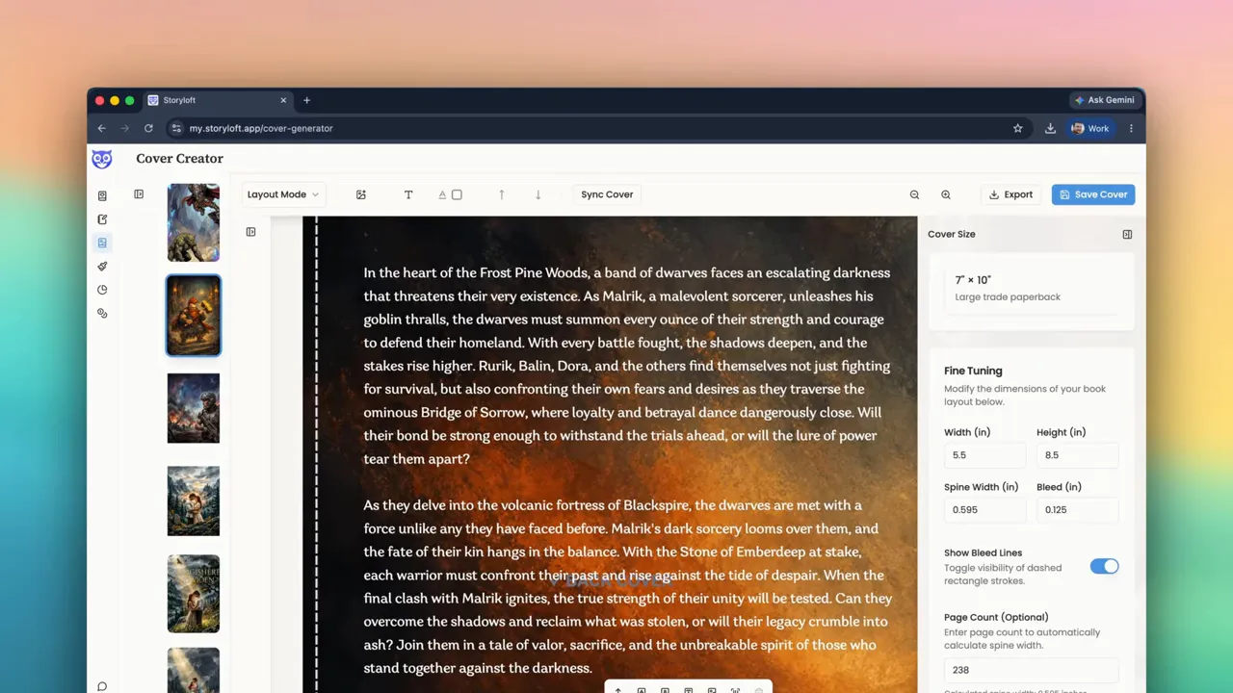Open the browser three-dot menu

[1131, 128]
